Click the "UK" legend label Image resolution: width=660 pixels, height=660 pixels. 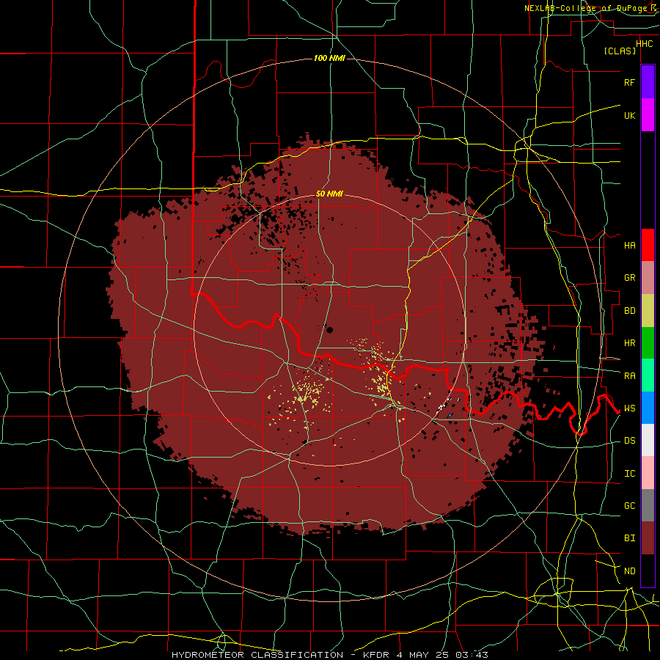[x=629, y=116]
